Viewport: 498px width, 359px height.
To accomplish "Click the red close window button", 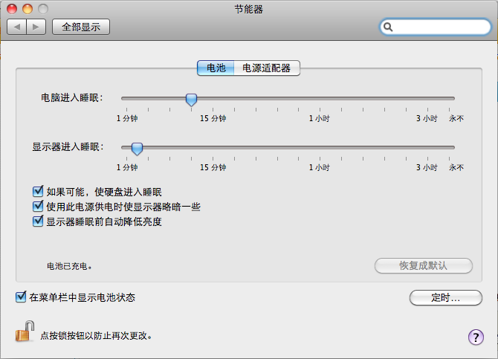I will (x=12, y=9).
